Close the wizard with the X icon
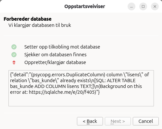162x129 pixels. [x=155, y=6]
